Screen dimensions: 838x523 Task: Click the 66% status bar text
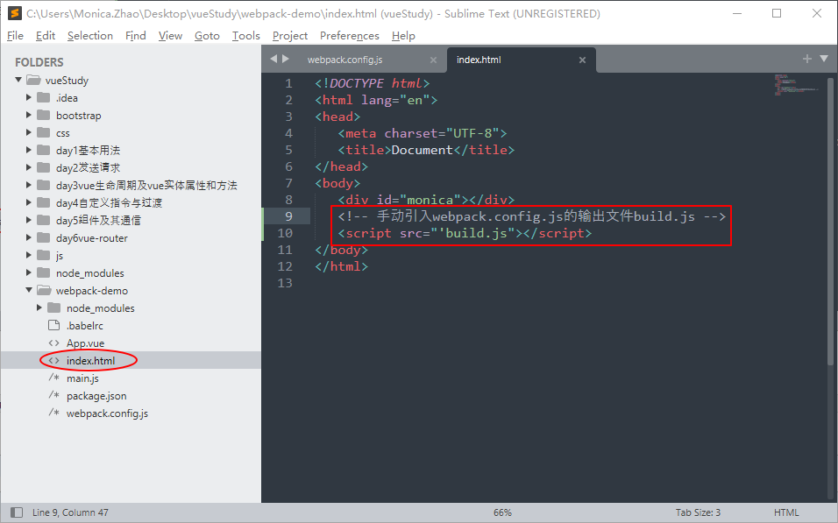(x=502, y=512)
